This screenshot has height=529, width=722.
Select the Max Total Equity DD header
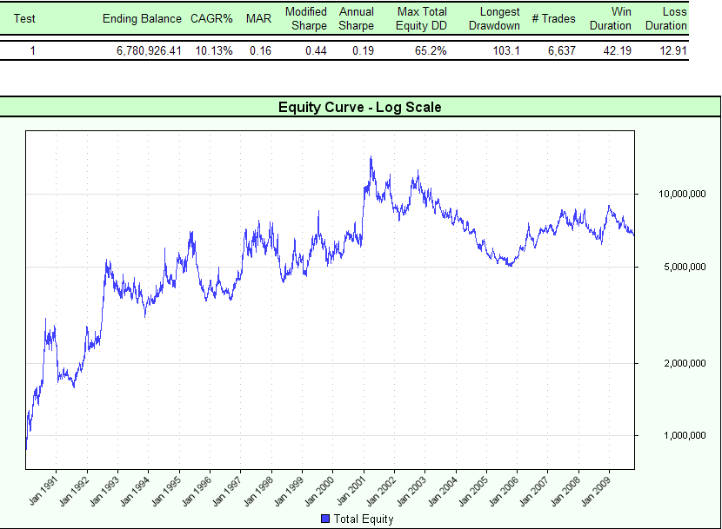coord(422,18)
